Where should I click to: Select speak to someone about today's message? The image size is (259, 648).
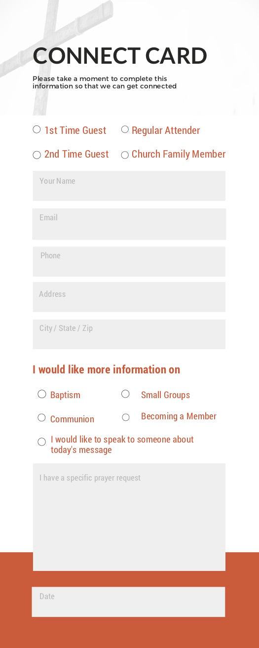pyautogui.click(x=42, y=442)
